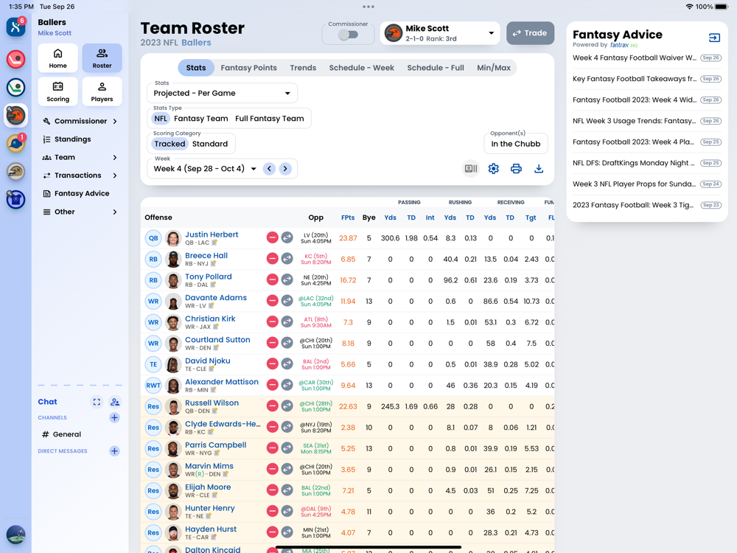Switch to league icon with 6 notifications
Screen dimensions: 737x553
point(16,27)
